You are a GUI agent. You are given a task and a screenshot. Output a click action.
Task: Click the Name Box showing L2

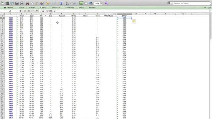point(10,11)
